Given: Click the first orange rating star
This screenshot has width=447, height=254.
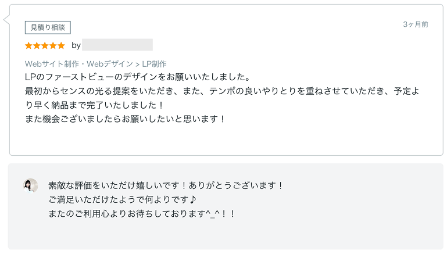Looking at the screenshot, I should (x=28, y=45).
